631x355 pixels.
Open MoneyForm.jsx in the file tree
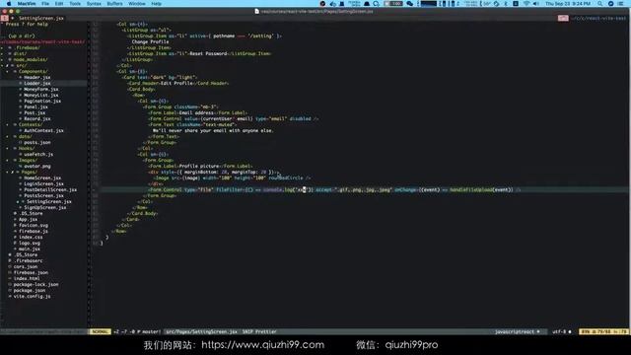click(41, 89)
